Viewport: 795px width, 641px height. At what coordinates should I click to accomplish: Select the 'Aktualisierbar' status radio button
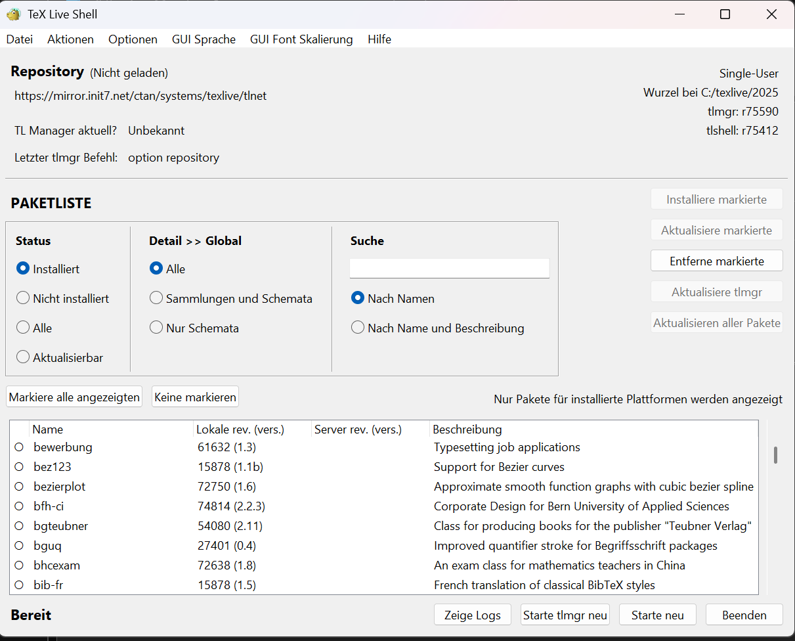coord(24,358)
